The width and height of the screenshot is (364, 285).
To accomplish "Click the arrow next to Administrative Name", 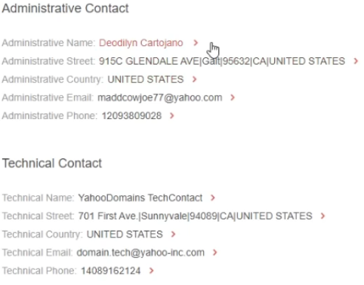I will coord(196,43).
